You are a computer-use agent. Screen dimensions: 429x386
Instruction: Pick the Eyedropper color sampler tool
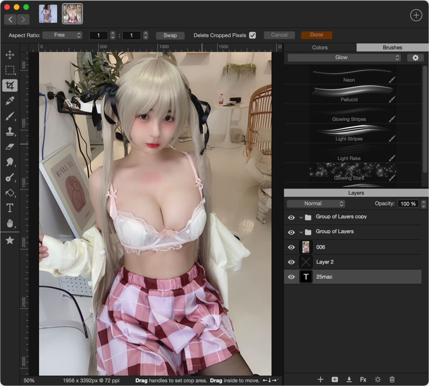10,101
